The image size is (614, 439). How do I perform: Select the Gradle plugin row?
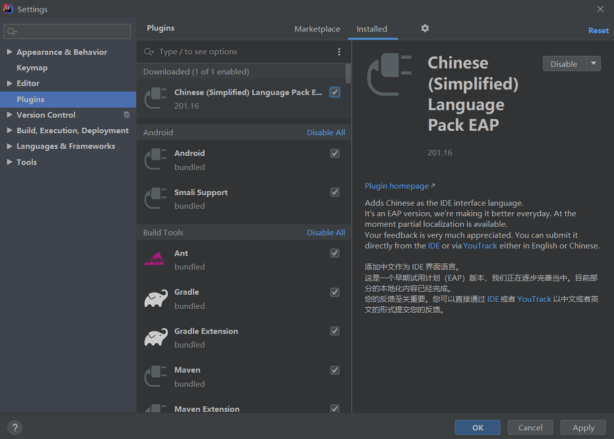coord(244,299)
